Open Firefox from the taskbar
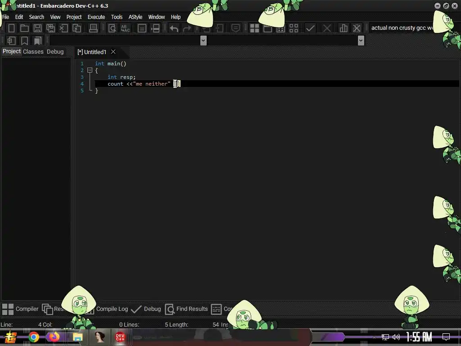The image size is (461, 346). 54,337
